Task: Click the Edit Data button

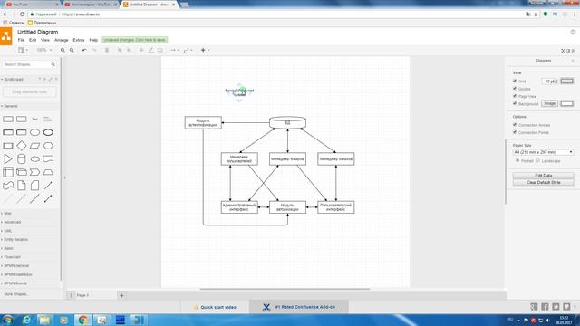Action: click(x=543, y=176)
